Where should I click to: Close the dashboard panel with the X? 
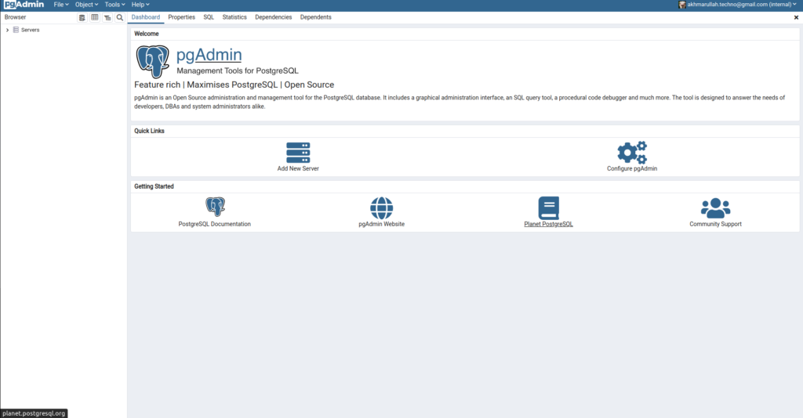(x=797, y=17)
